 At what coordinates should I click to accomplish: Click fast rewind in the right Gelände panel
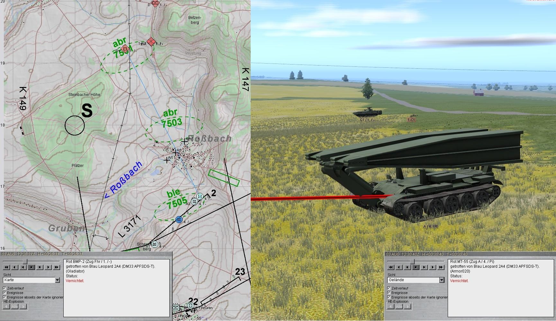click(390, 267)
